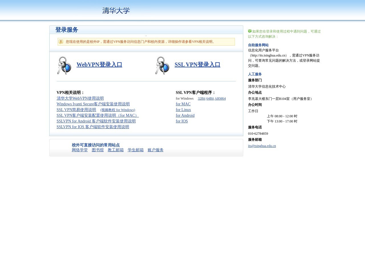365x274 pixels.
Task: Download the 32Bit Windows client
Action: click(x=202, y=98)
